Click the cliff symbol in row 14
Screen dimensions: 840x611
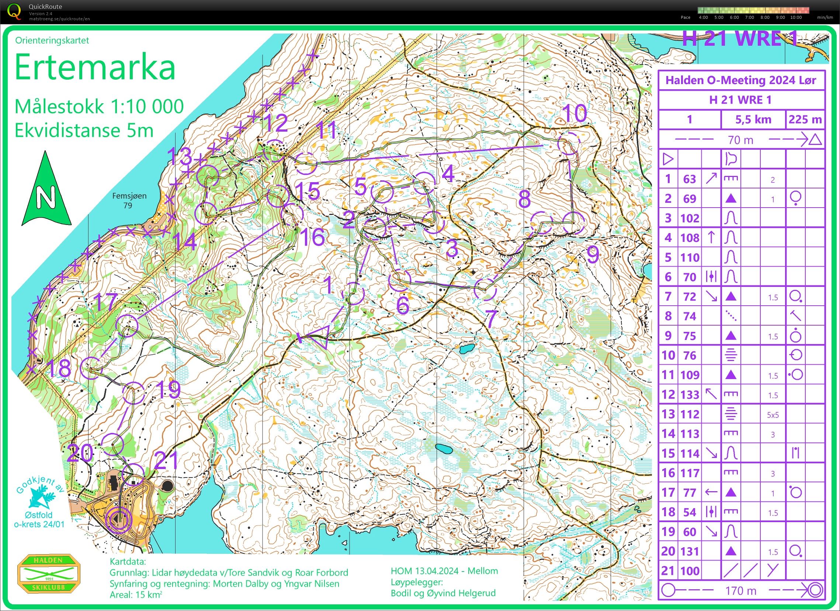730,433
